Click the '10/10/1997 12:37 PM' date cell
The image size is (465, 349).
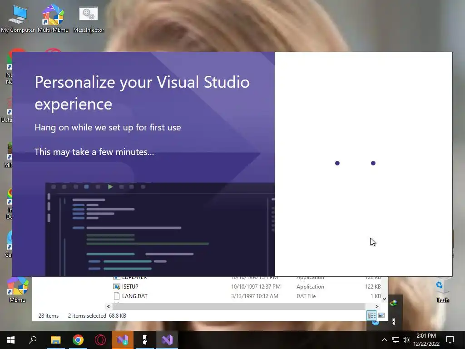tap(256, 287)
